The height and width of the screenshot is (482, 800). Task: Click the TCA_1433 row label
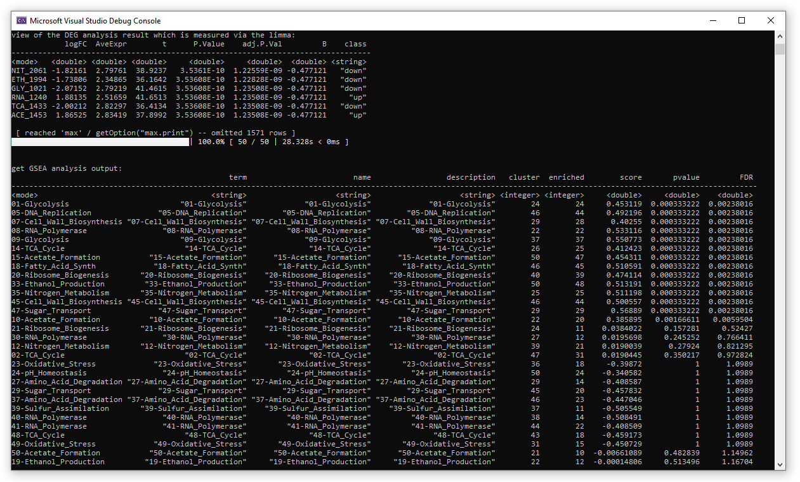coord(29,106)
